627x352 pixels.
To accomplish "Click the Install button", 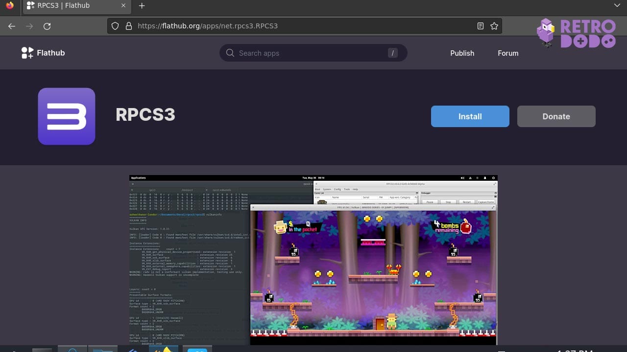I will (470, 116).
